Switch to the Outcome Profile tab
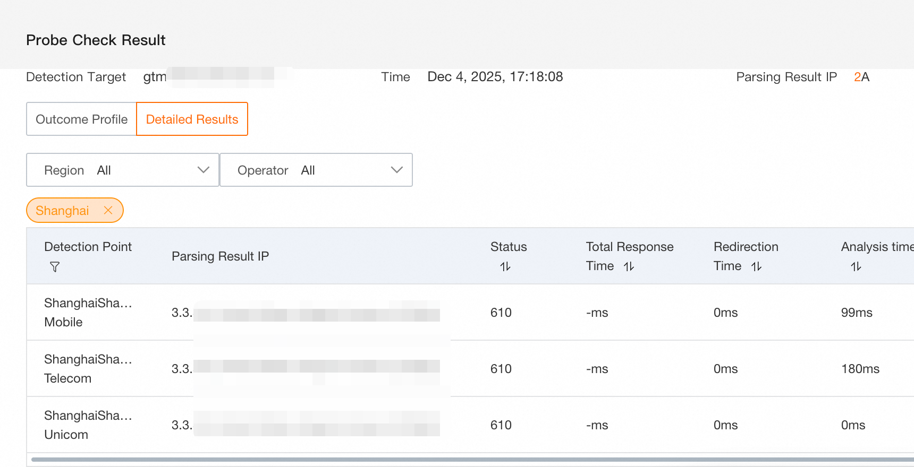This screenshot has height=467, width=914. pyautogui.click(x=82, y=119)
